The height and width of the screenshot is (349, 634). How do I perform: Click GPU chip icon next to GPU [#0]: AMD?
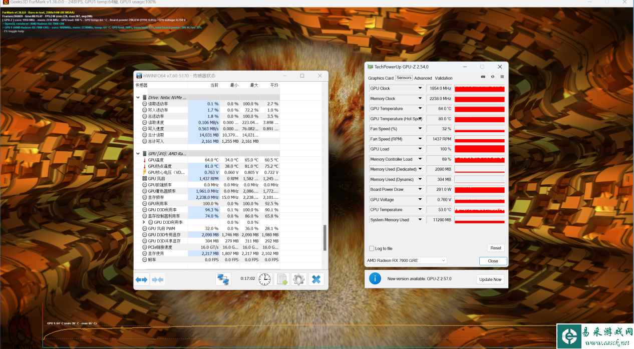click(x=145, y=153)
